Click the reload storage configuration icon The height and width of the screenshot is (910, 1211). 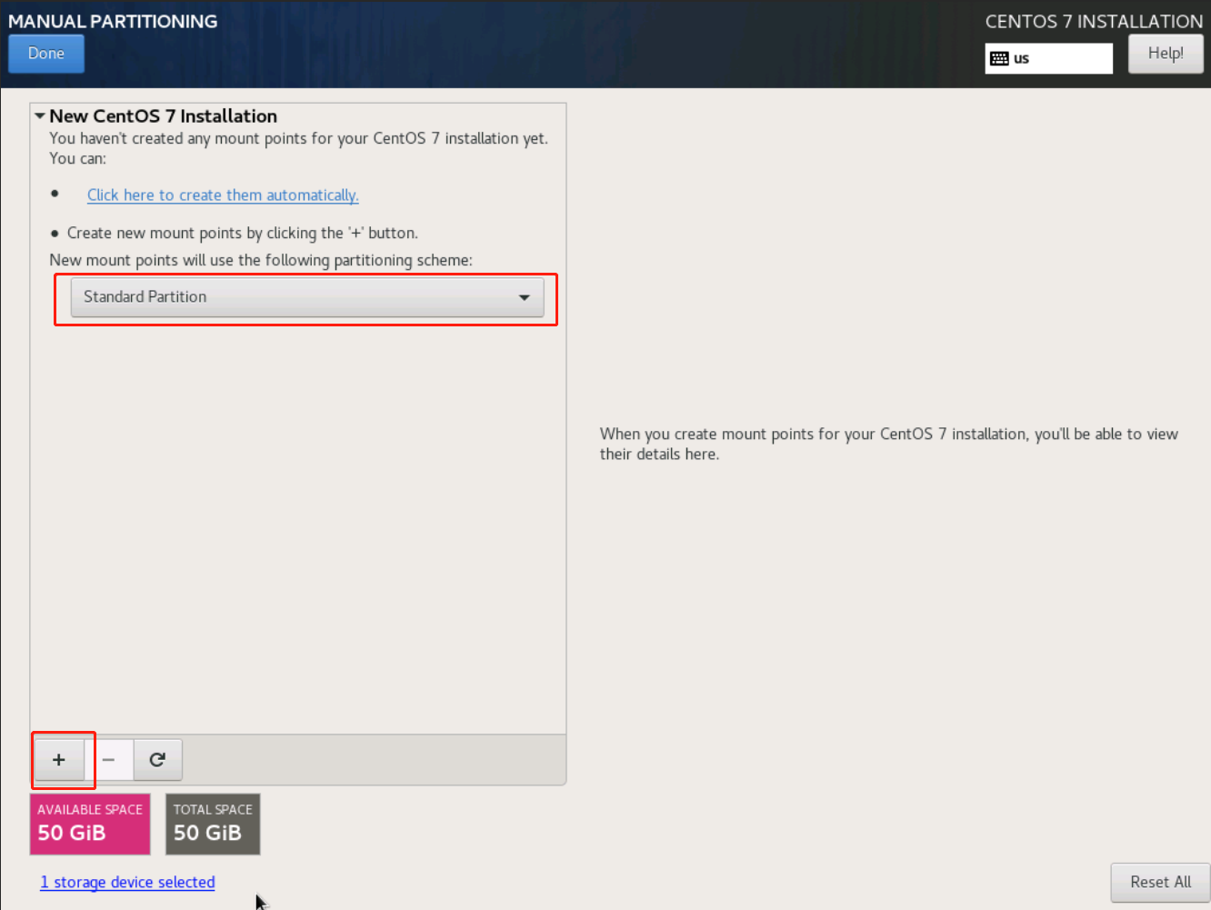[157, 760]
